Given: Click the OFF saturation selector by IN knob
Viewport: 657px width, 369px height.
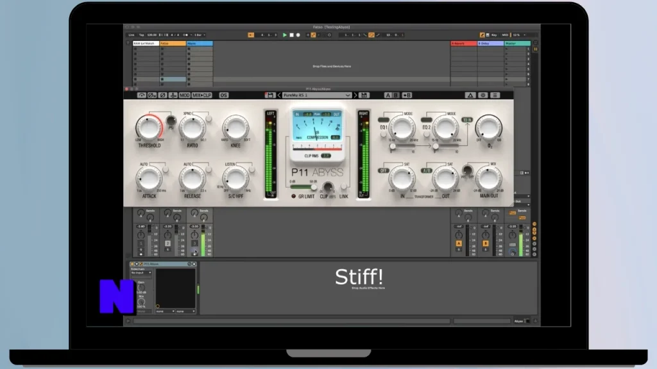Looking at the screenshot, I should coord(384,170).
